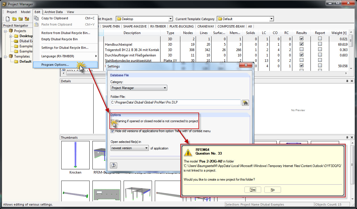Click the Folder/File path input field
This screenshot has width=357, height=209.
click(176, 103)
